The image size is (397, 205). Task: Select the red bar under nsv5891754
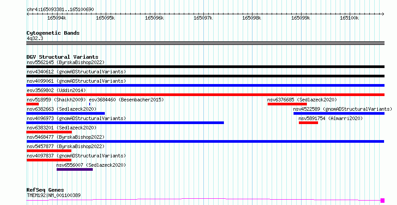point(308,123)
